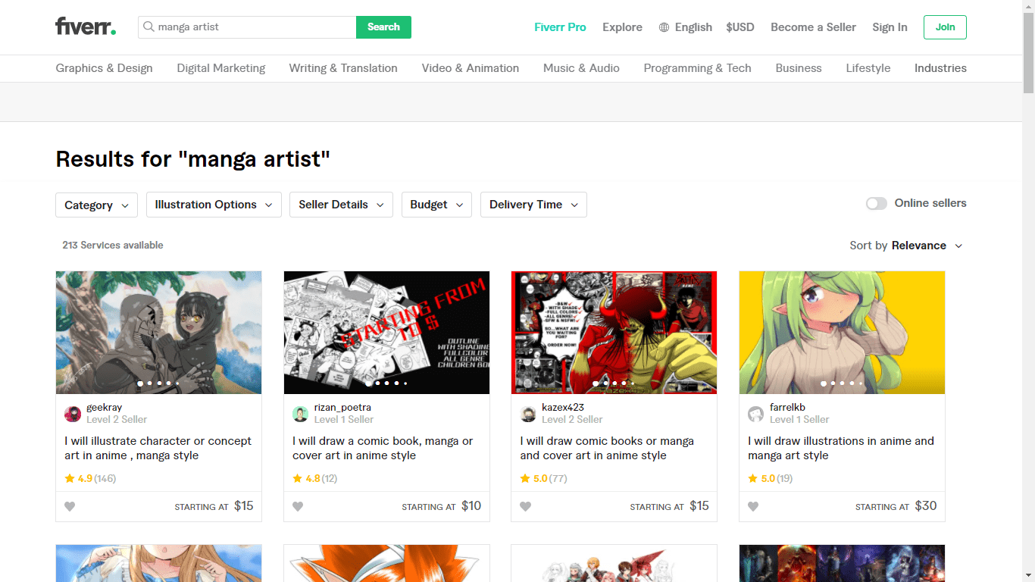Open the Music & Audio category
The height and width of the screenshot is (582, 1035).
click(581, 68)
